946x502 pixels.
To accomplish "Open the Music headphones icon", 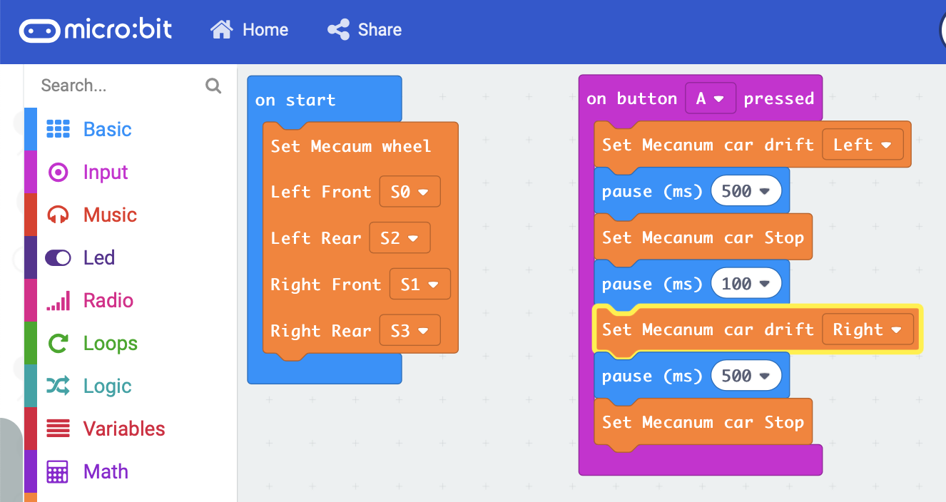I will pyautogui.click(x=58, y=215).
